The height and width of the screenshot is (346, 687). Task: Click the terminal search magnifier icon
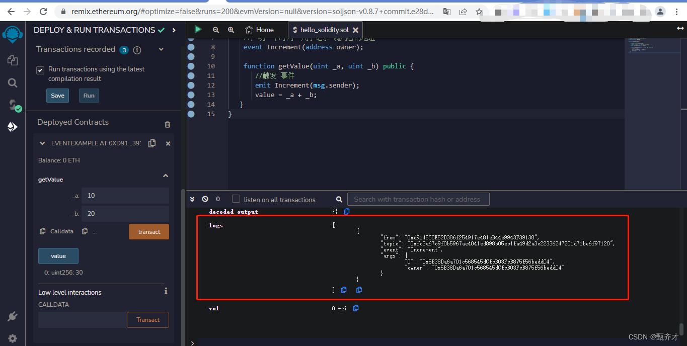(x=339, y=200)
